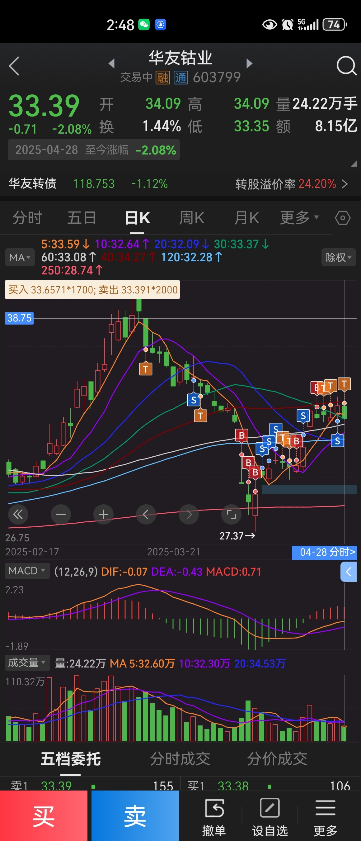This screenshot has width=361, height=841.
Task: Open 华友转债 convertible bond row chevron
Action: [345, 184]
